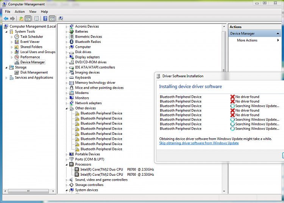The height and width of the screenshot is (203, 284).
Task: Expand the Shared Folders node
Action: coord(12,47)
